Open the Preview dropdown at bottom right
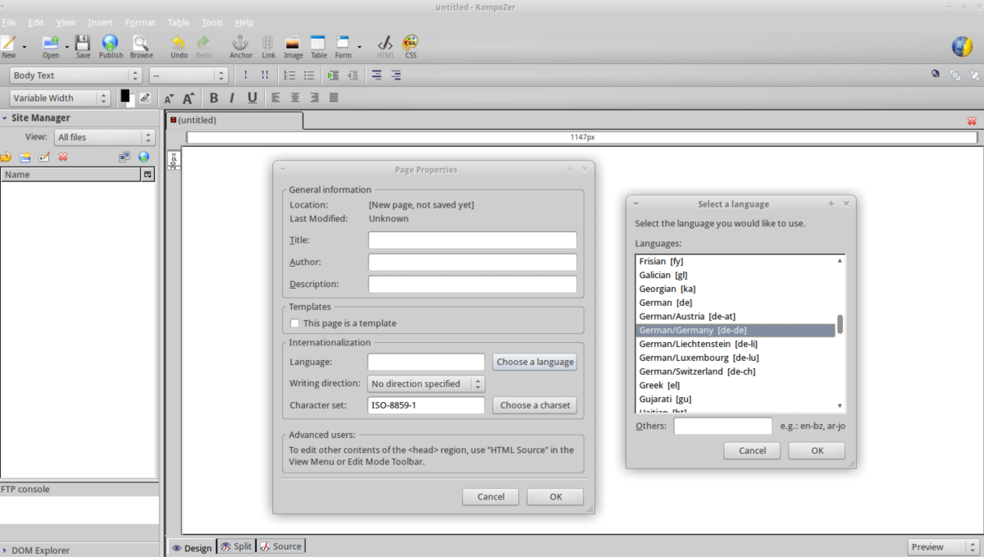Image resolution: width=984 pixels, height=557 pixels. [x=943, y=547]
